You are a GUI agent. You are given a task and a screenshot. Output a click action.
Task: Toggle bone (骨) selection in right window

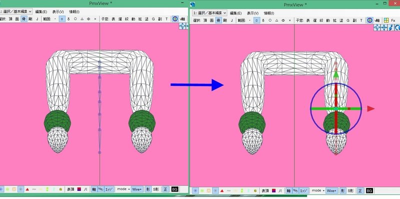tap(218, 20)
